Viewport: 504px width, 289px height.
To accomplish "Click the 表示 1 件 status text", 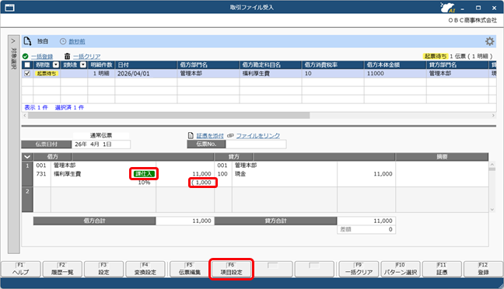I will [36, 107].
